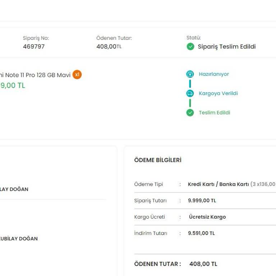This screenshot has width=276, height=276.
Task: Click the Teslim Edildi checkmark icon
Action: coord(190,112)
